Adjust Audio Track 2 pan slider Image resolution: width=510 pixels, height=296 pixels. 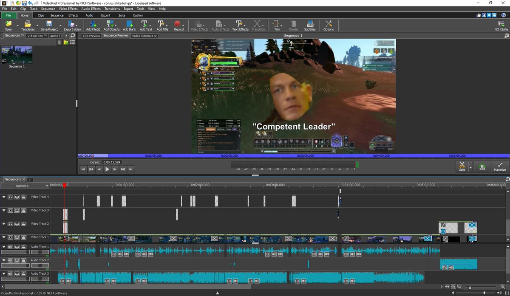coord(39,265)
